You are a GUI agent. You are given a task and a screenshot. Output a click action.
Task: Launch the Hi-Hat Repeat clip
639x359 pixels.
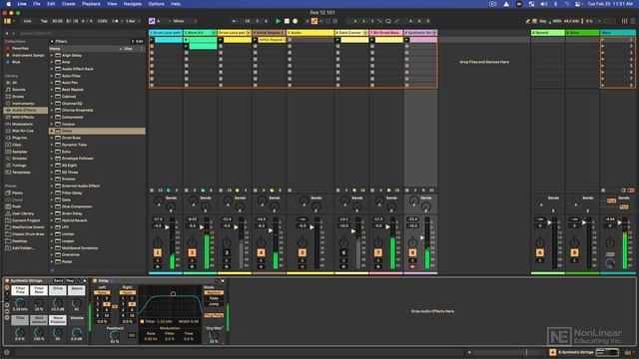point(256,40)
